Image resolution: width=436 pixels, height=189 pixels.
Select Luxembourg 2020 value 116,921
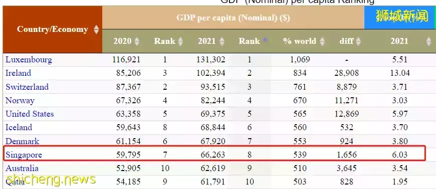(x=126, y=59)
